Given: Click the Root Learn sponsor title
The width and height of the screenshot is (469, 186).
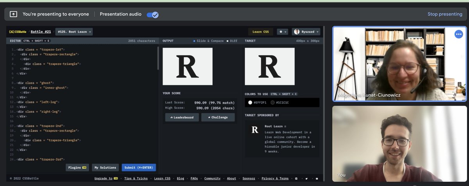Looking at the screenshot, I should (x=273, y=127).
